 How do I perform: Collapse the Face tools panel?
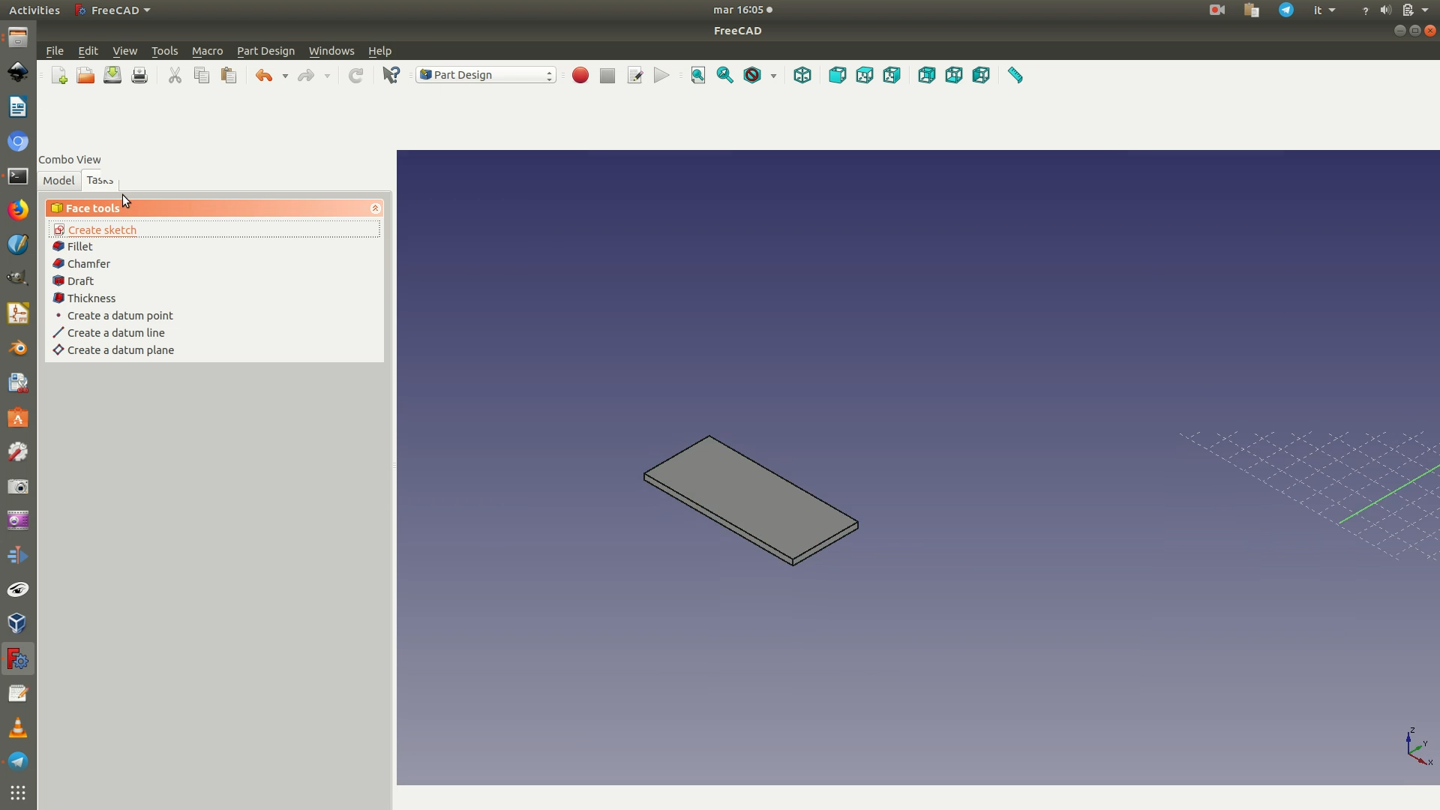[376, 208]
